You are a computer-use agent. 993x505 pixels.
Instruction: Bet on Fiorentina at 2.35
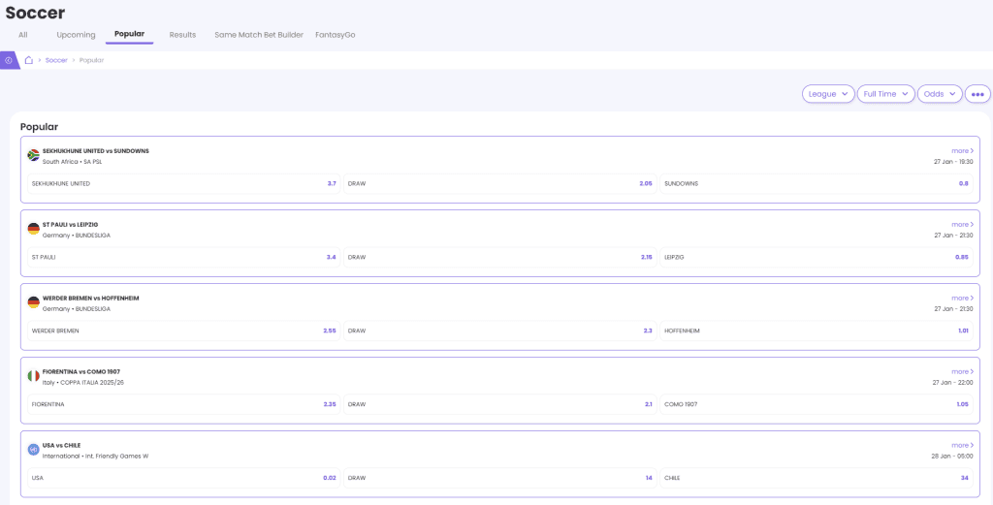coord(183,404)
